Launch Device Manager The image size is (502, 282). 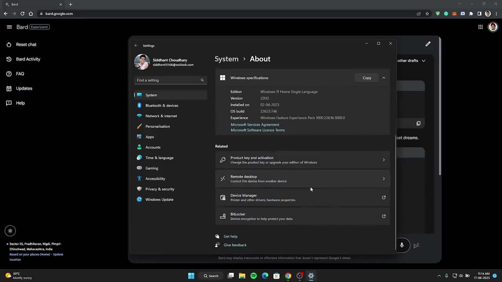(x=303, y=197)
